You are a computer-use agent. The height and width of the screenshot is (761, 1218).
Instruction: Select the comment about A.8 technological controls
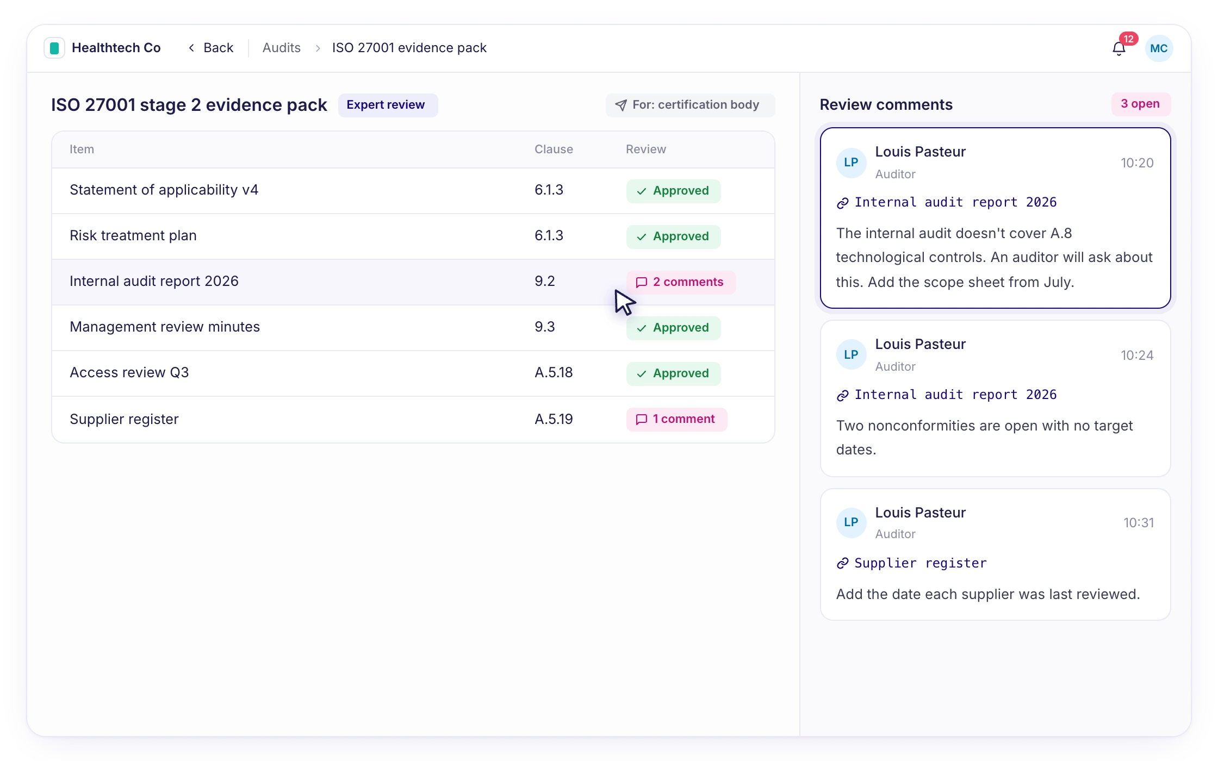[x=995, y=218]
